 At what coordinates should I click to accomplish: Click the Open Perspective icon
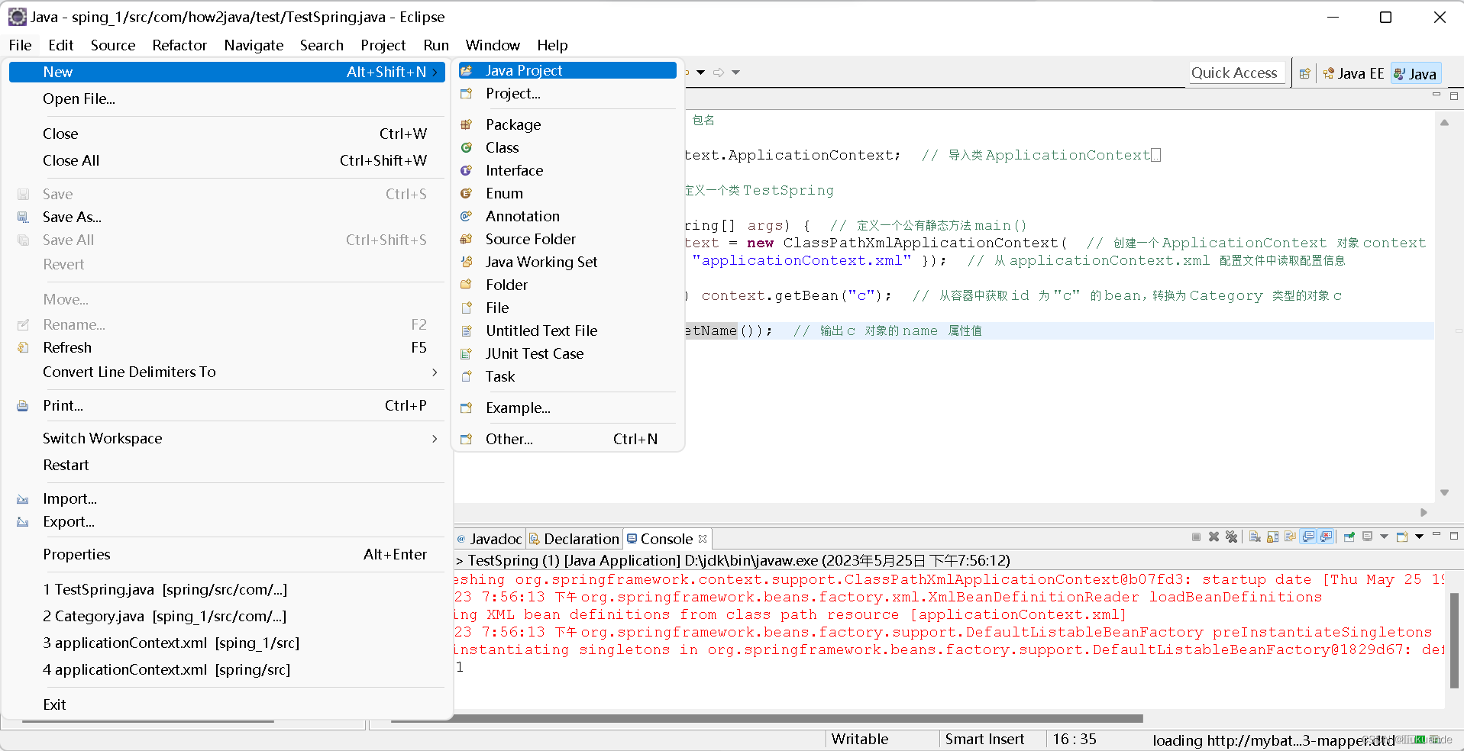(1304, 73)
